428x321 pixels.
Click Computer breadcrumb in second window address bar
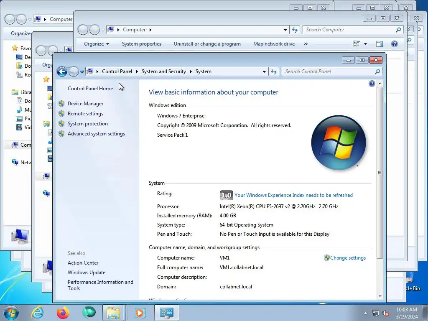pyautogui.click(x=134, y=30)
